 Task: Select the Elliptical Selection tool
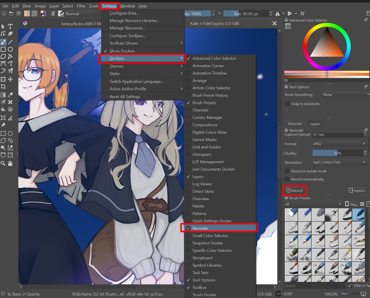pos(10,133)
